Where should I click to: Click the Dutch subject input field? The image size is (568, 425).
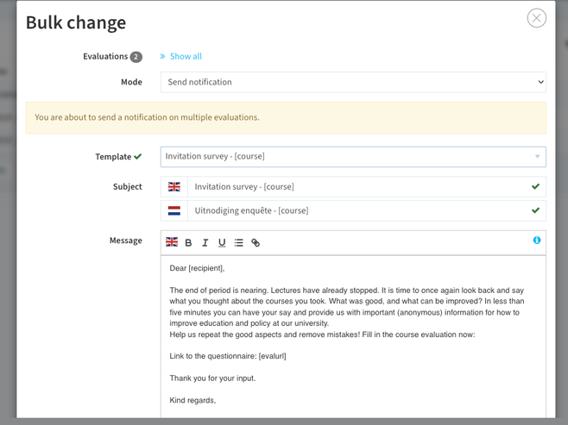click(x=367, y=210)
